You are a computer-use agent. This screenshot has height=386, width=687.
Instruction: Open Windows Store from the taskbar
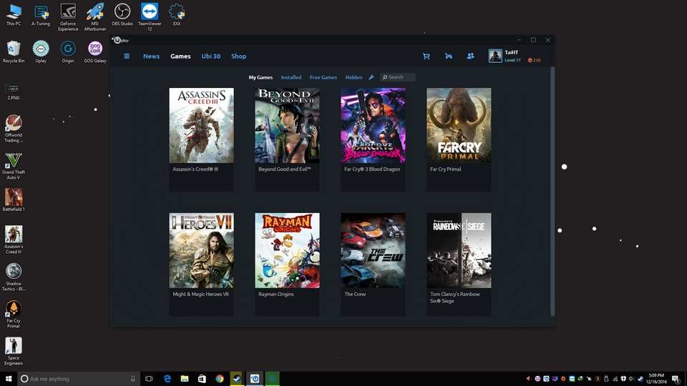pyautogui.click(x=202, y=379)
